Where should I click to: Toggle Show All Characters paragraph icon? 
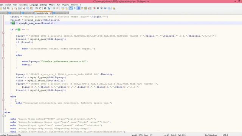(75, 8)
